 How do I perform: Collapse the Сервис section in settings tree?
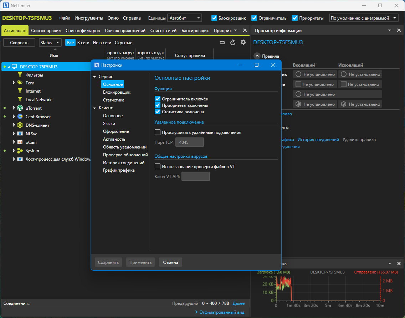94,77
